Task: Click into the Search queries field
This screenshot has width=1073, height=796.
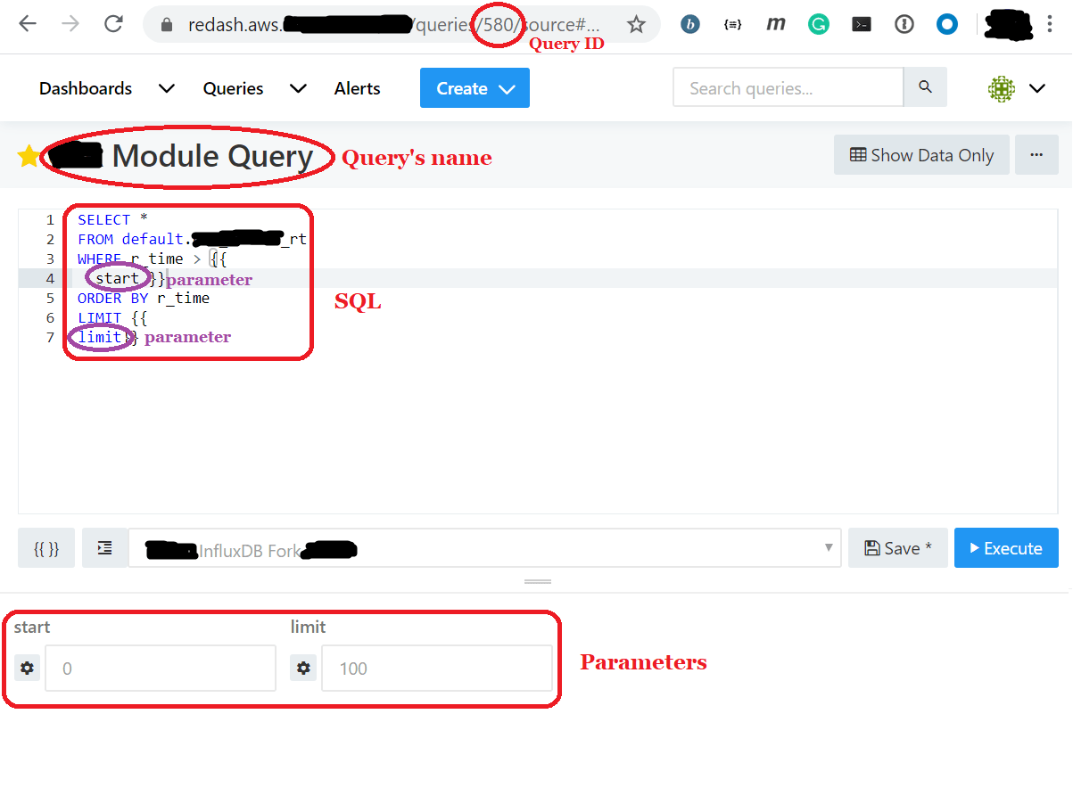Action: click(x=788, y=88)
